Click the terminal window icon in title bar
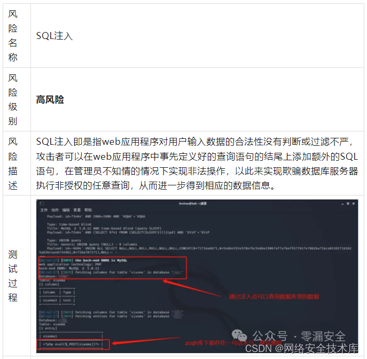Image resolution: width=367 pixels, height=359 pixels. coord(42,204)
